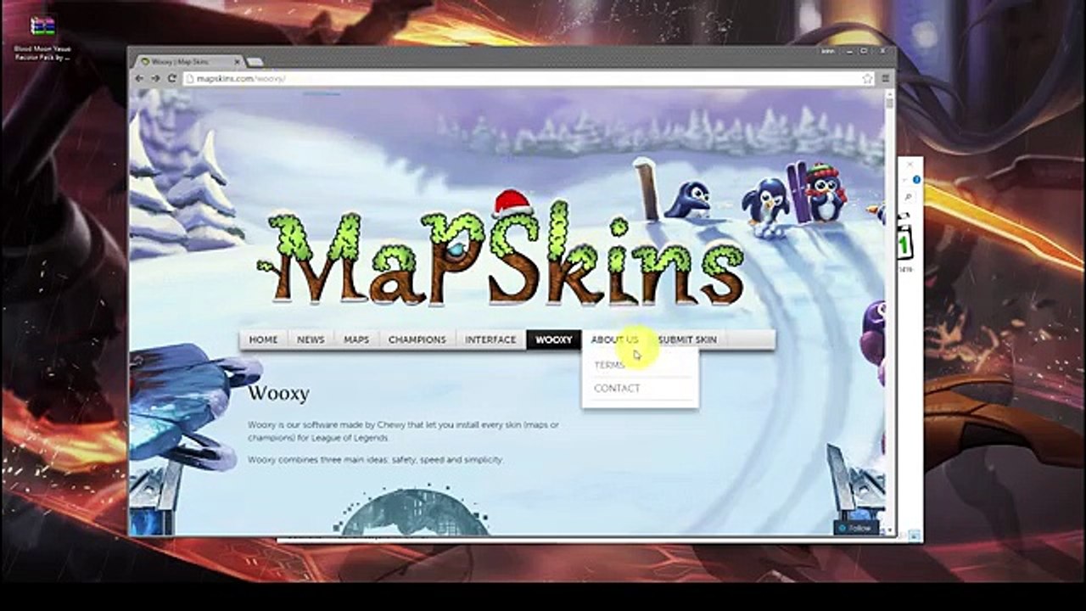
Task: Open the NEWS menu item
Action: pos(311,339)
